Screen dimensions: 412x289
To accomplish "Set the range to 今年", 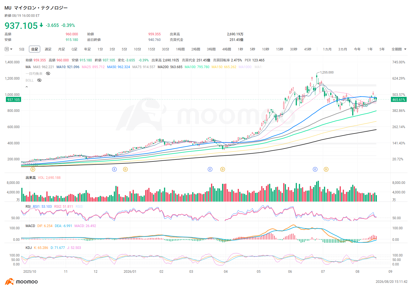I will point(357,49).
